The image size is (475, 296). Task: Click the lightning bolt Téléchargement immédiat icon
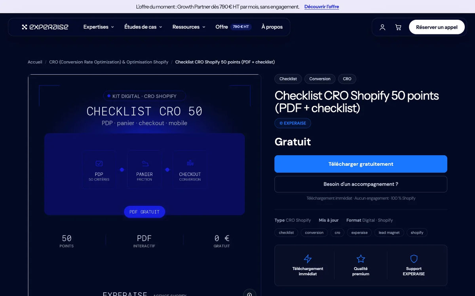coord(308,259)
